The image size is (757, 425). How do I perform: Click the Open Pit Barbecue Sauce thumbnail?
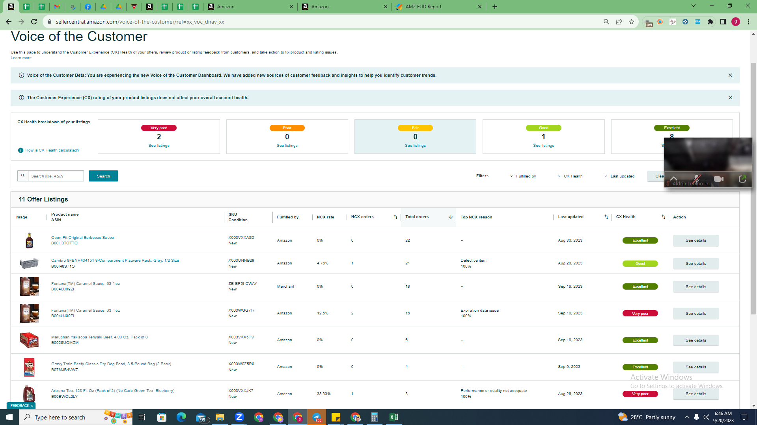pos(29,240)
